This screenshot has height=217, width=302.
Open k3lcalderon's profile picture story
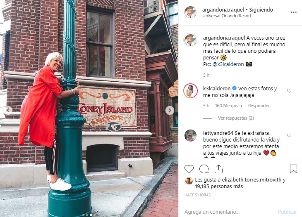190,91
